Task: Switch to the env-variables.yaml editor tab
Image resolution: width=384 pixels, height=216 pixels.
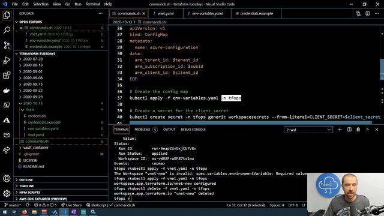Action: 207,13
